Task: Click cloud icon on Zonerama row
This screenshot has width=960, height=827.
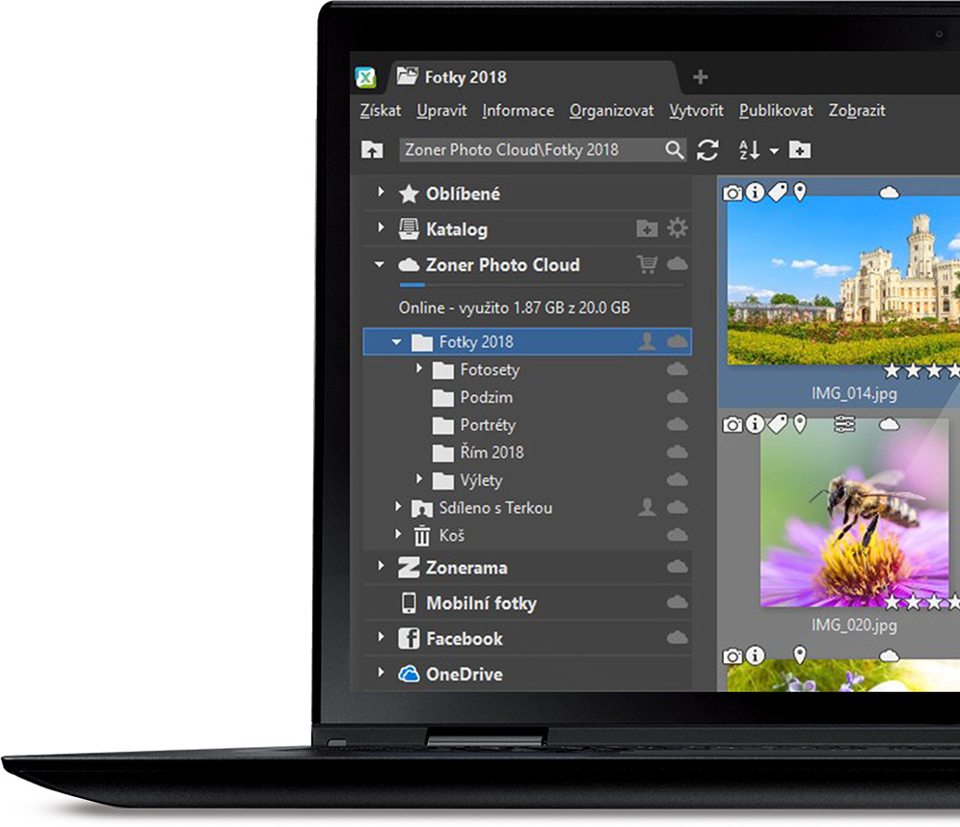Action: point(678,568)
